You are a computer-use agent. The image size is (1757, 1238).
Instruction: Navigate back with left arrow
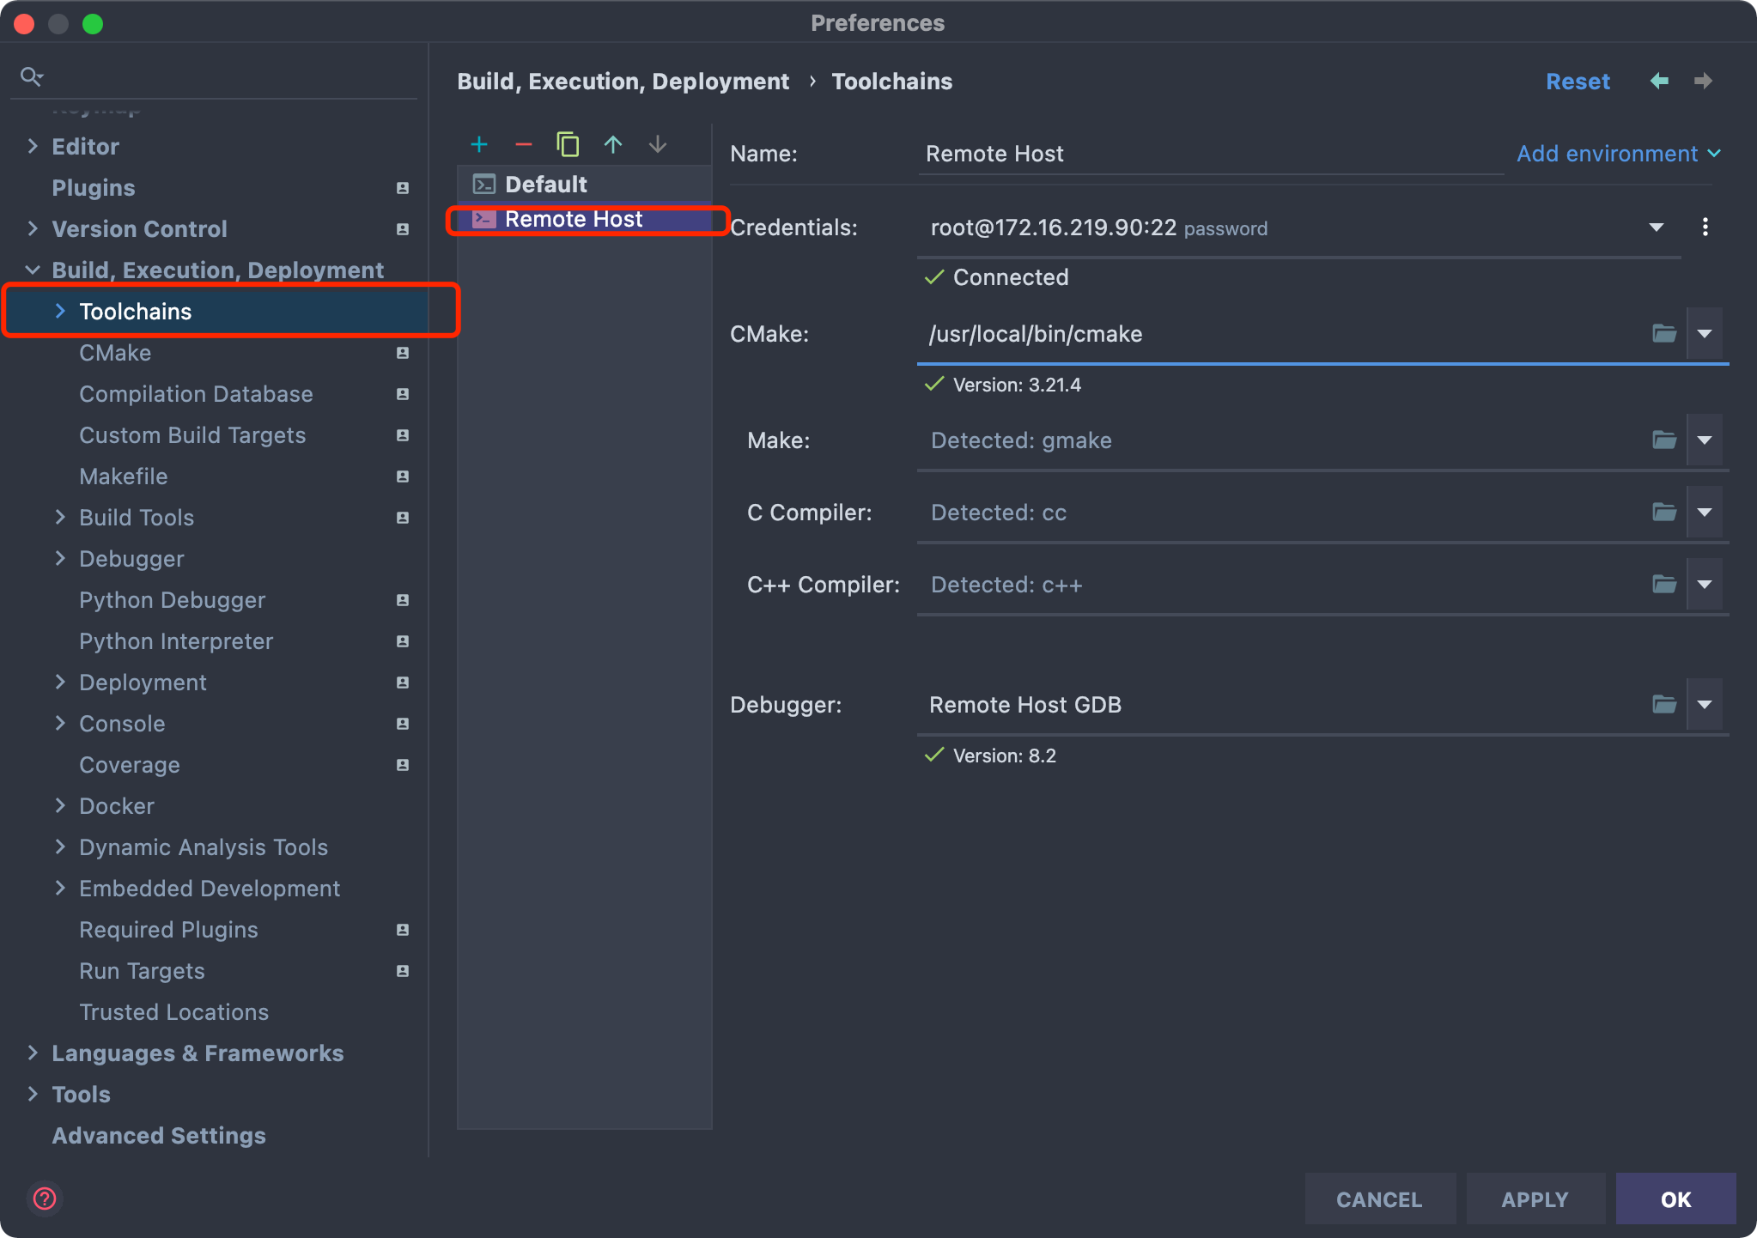(x=1659, y=81)
